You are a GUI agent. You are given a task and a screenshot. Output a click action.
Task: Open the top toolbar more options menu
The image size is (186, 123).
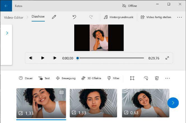point(179,17)
